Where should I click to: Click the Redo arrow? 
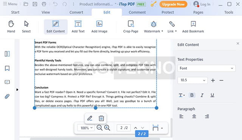tap(65, 4)
